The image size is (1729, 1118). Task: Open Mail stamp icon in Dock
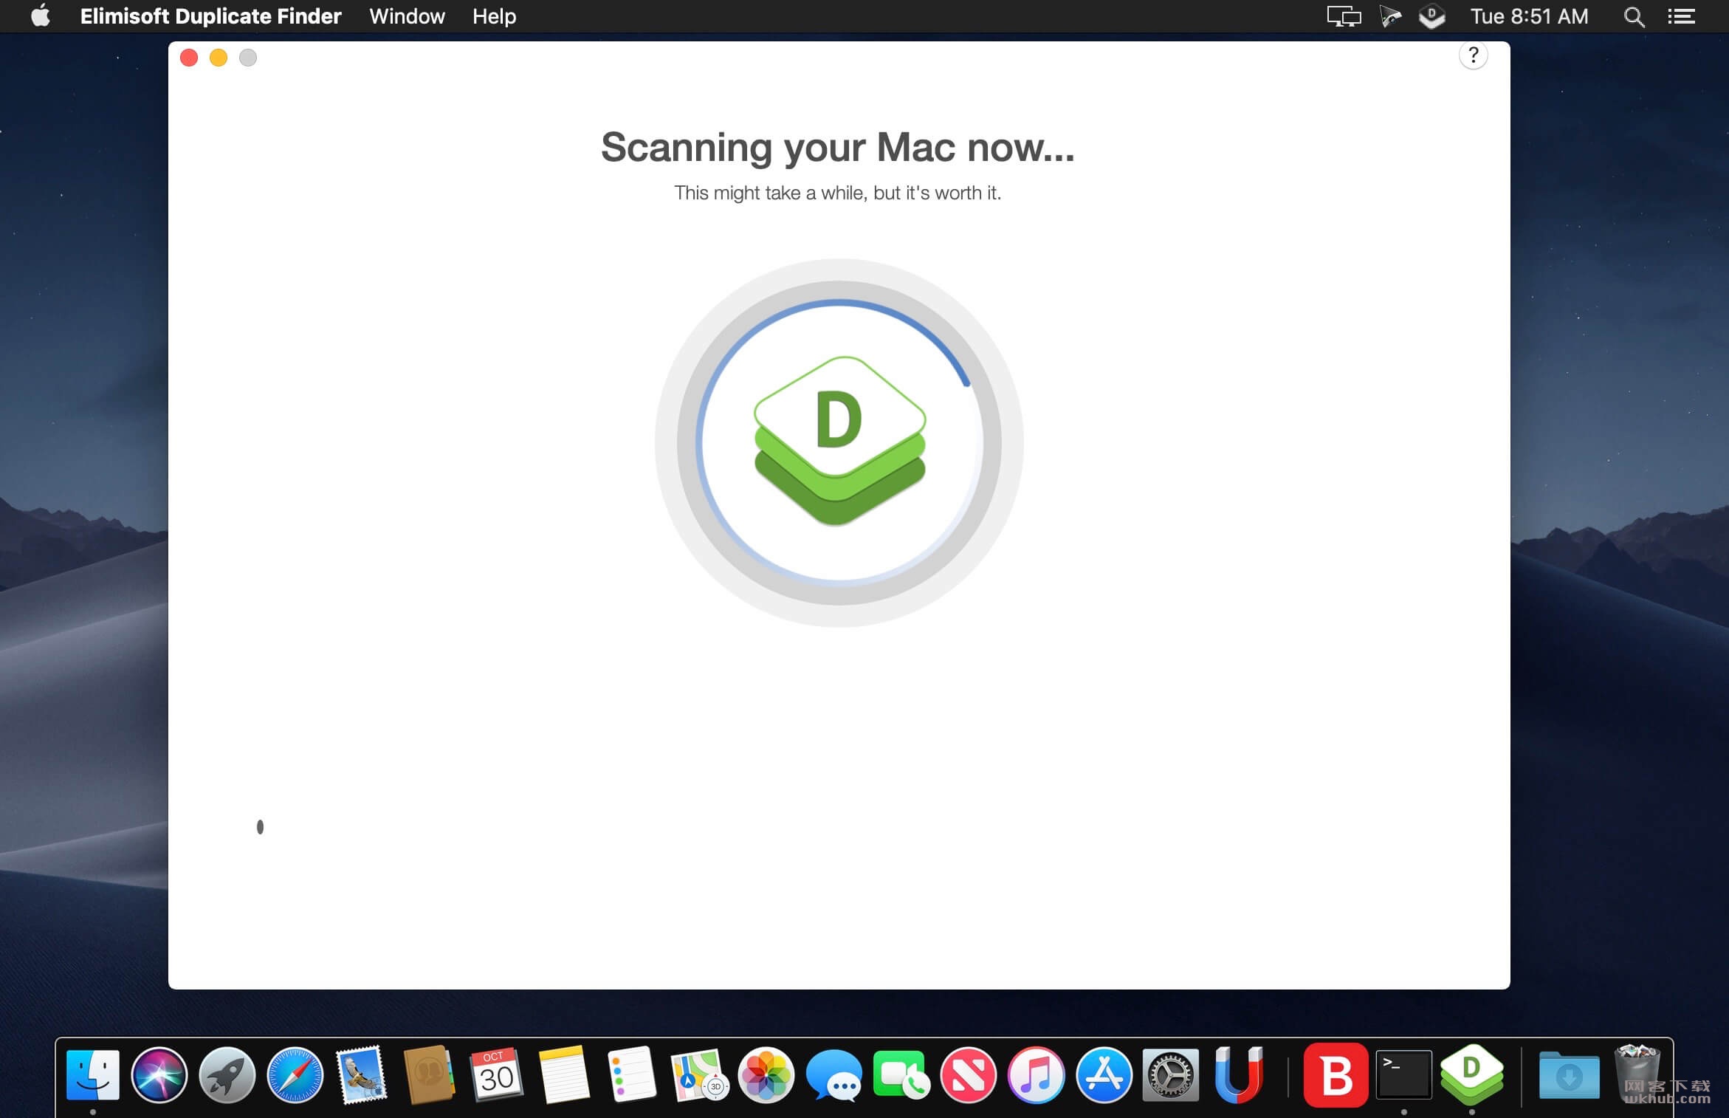(361, 1074)
